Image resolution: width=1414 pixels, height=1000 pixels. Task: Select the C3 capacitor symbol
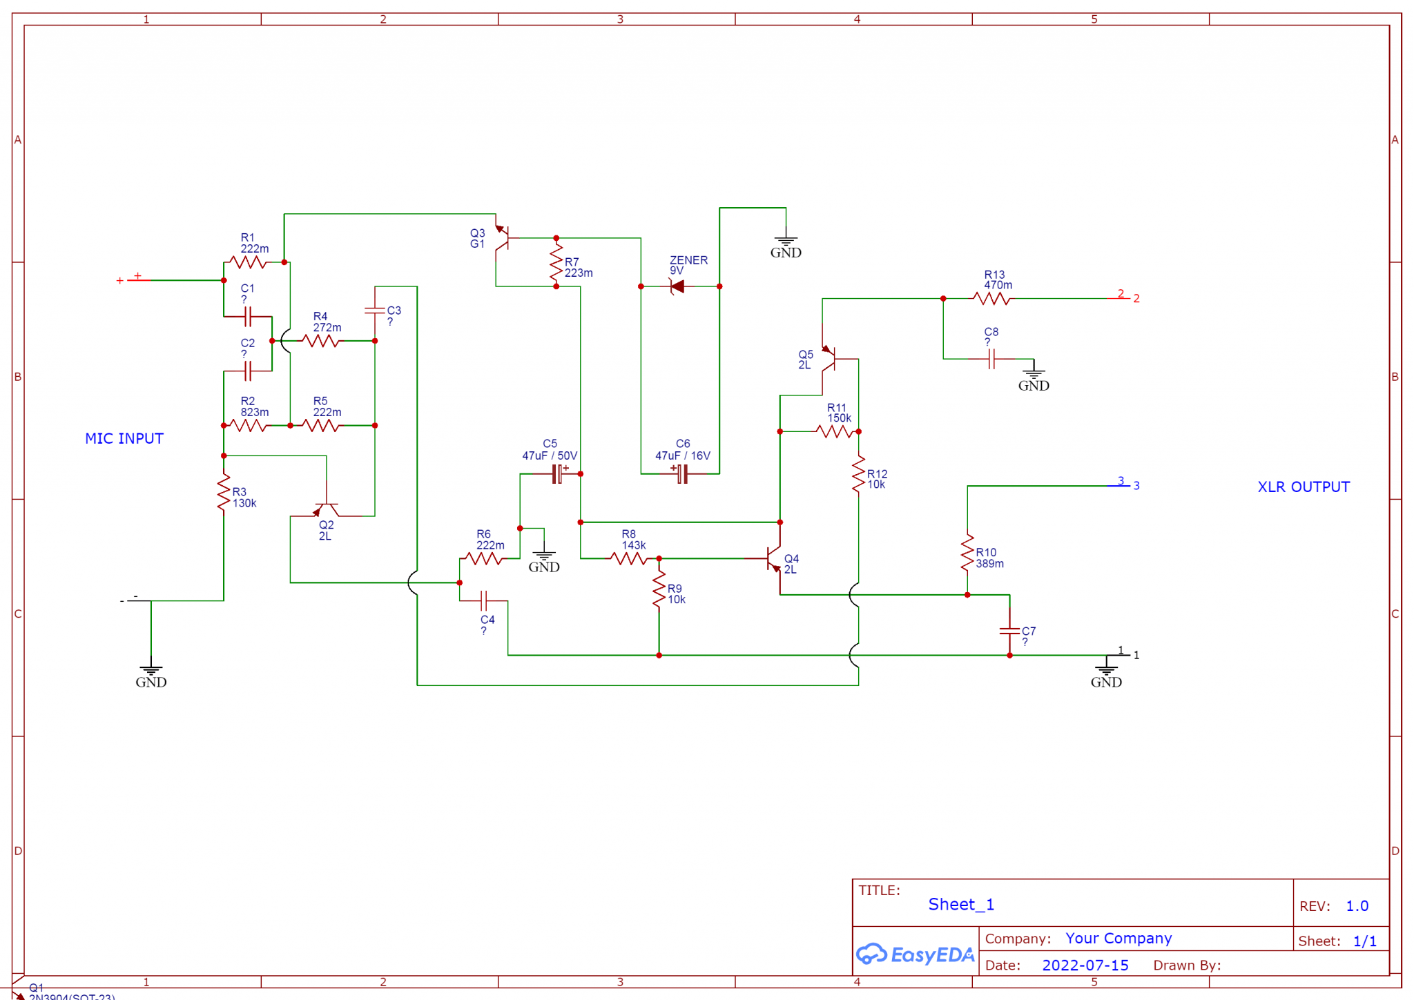pyautogui.click(x=375, y=311)
